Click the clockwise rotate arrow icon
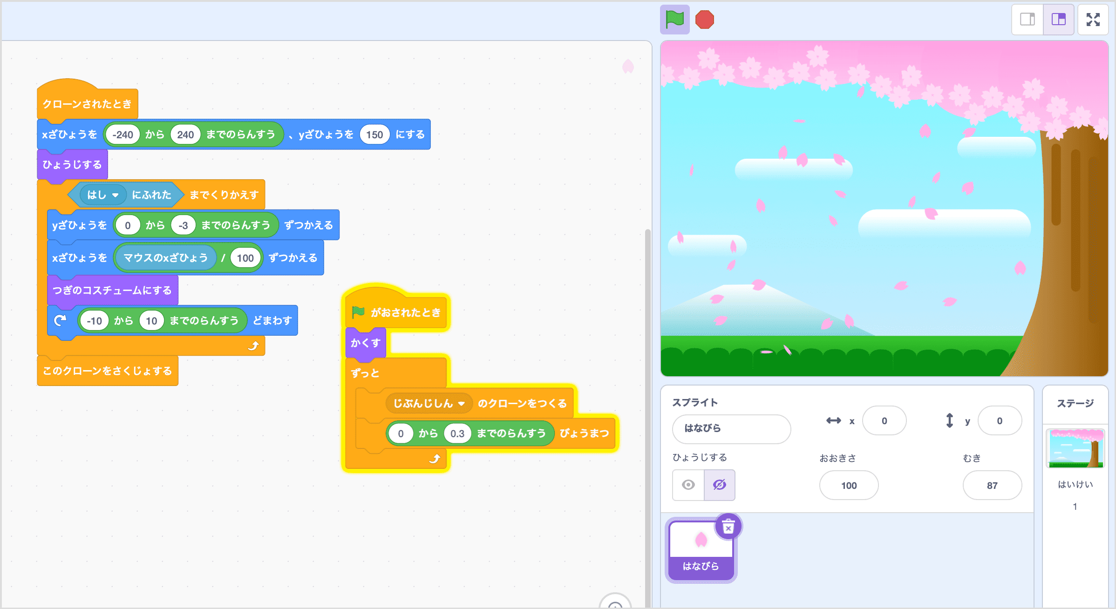 coord(60,320)
